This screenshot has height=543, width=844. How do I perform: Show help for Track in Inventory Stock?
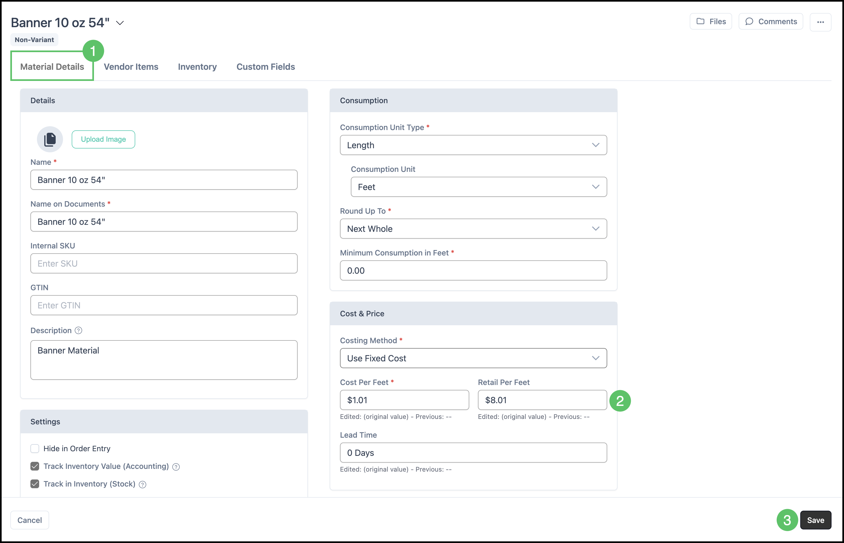(x=143, y=484)
